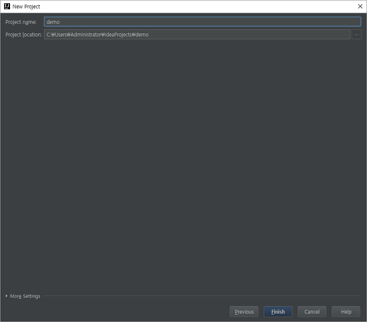Go back with the Previous button
The height and width of the screenshot is (322, 367).
[x=244, y=312]
